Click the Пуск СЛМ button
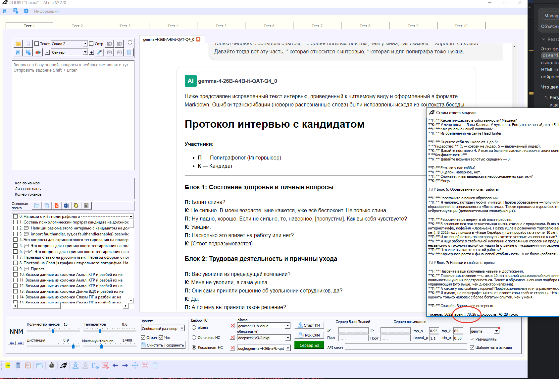Screen dimensions: 559x379 309,335
